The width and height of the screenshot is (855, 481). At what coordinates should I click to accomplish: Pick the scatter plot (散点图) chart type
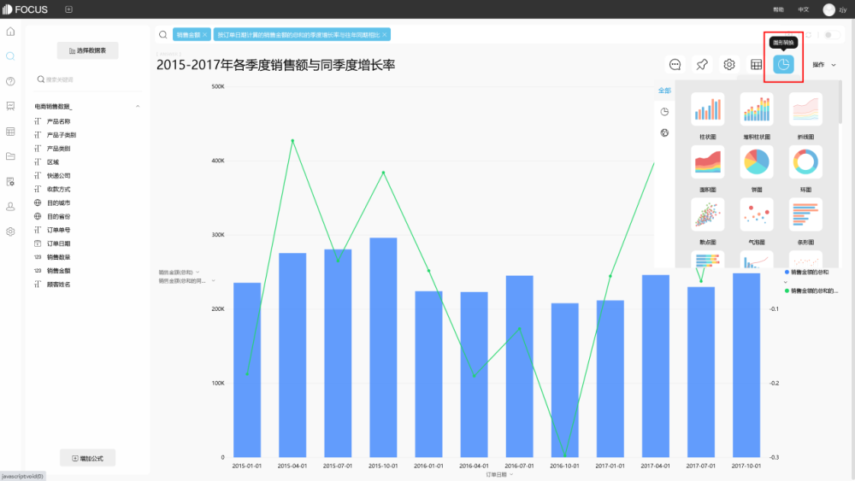point(707,214)
